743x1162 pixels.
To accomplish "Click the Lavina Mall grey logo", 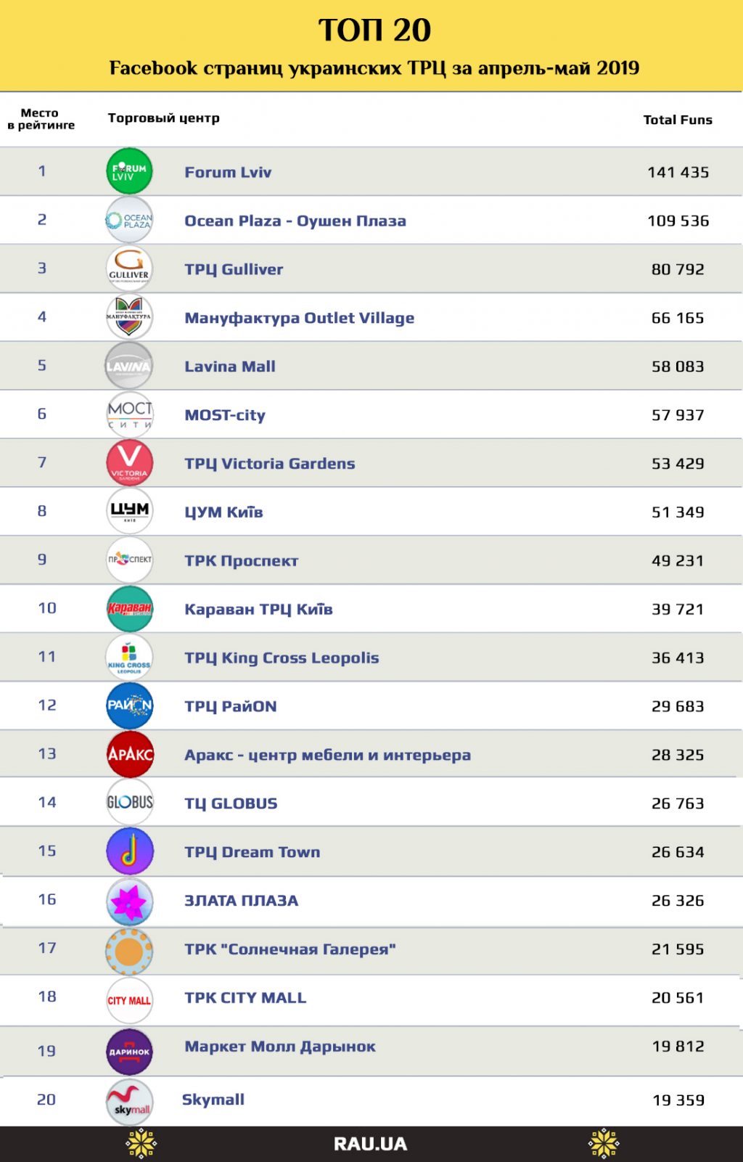I will [129, 366].
